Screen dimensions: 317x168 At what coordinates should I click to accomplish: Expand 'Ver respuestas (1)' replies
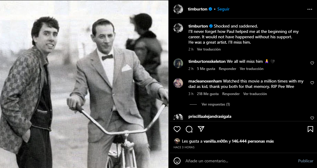[x=215, y=104]
